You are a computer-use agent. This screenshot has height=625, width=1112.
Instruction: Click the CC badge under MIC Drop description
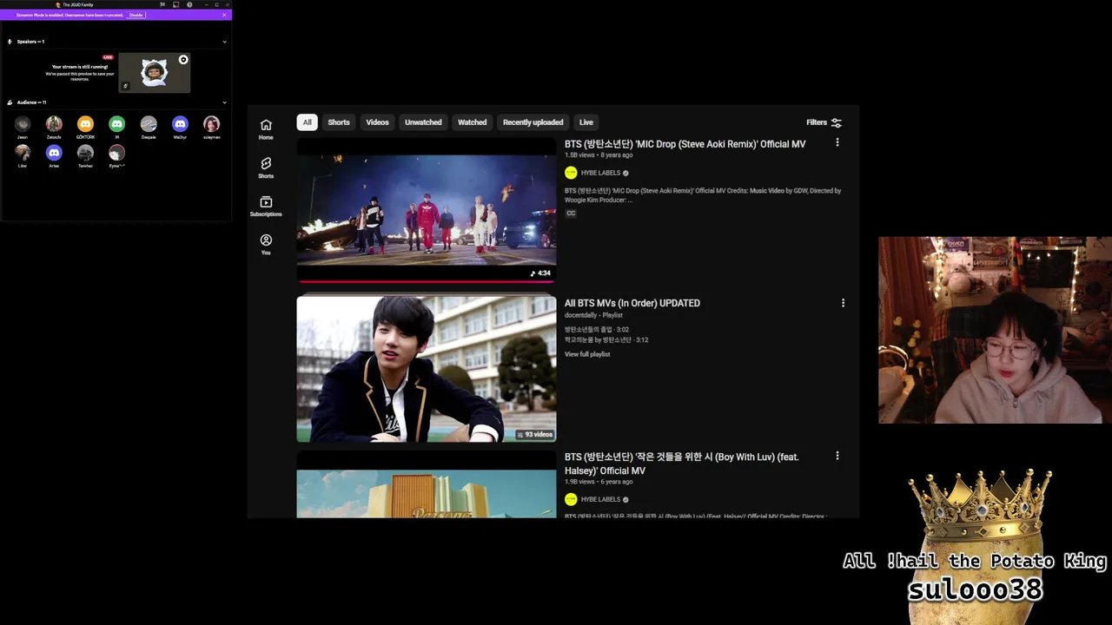(571, 213)
